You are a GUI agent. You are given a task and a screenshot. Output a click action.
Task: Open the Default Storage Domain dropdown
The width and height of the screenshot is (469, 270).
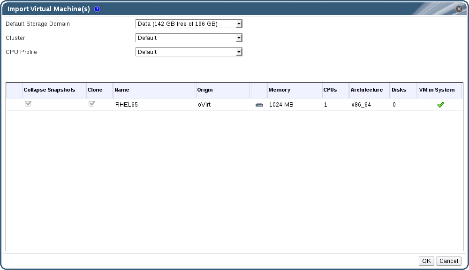point(189,24)
